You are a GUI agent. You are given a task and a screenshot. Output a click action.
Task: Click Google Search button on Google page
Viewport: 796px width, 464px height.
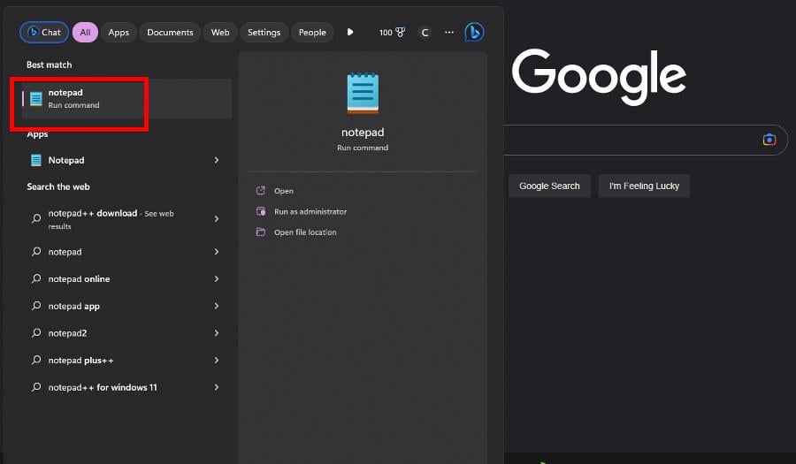click(549, 186)
